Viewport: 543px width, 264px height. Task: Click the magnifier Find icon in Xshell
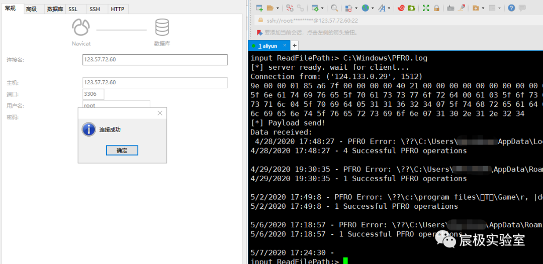pos(334,8)
